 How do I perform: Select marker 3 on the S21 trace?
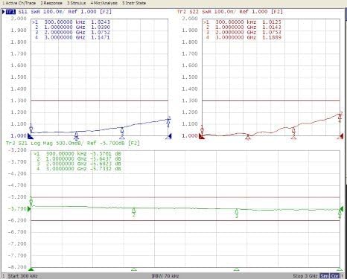pos(237,214)
